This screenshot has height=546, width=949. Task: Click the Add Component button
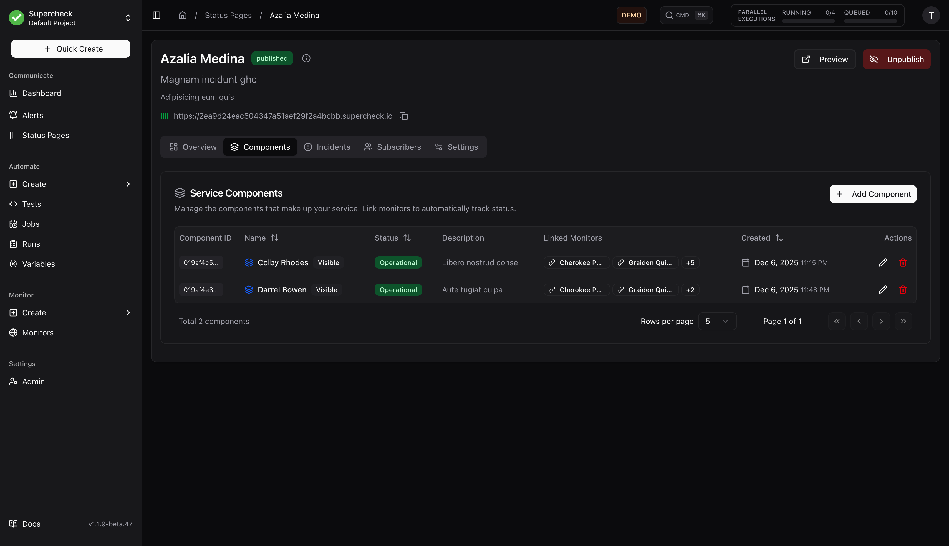[873, 194]
